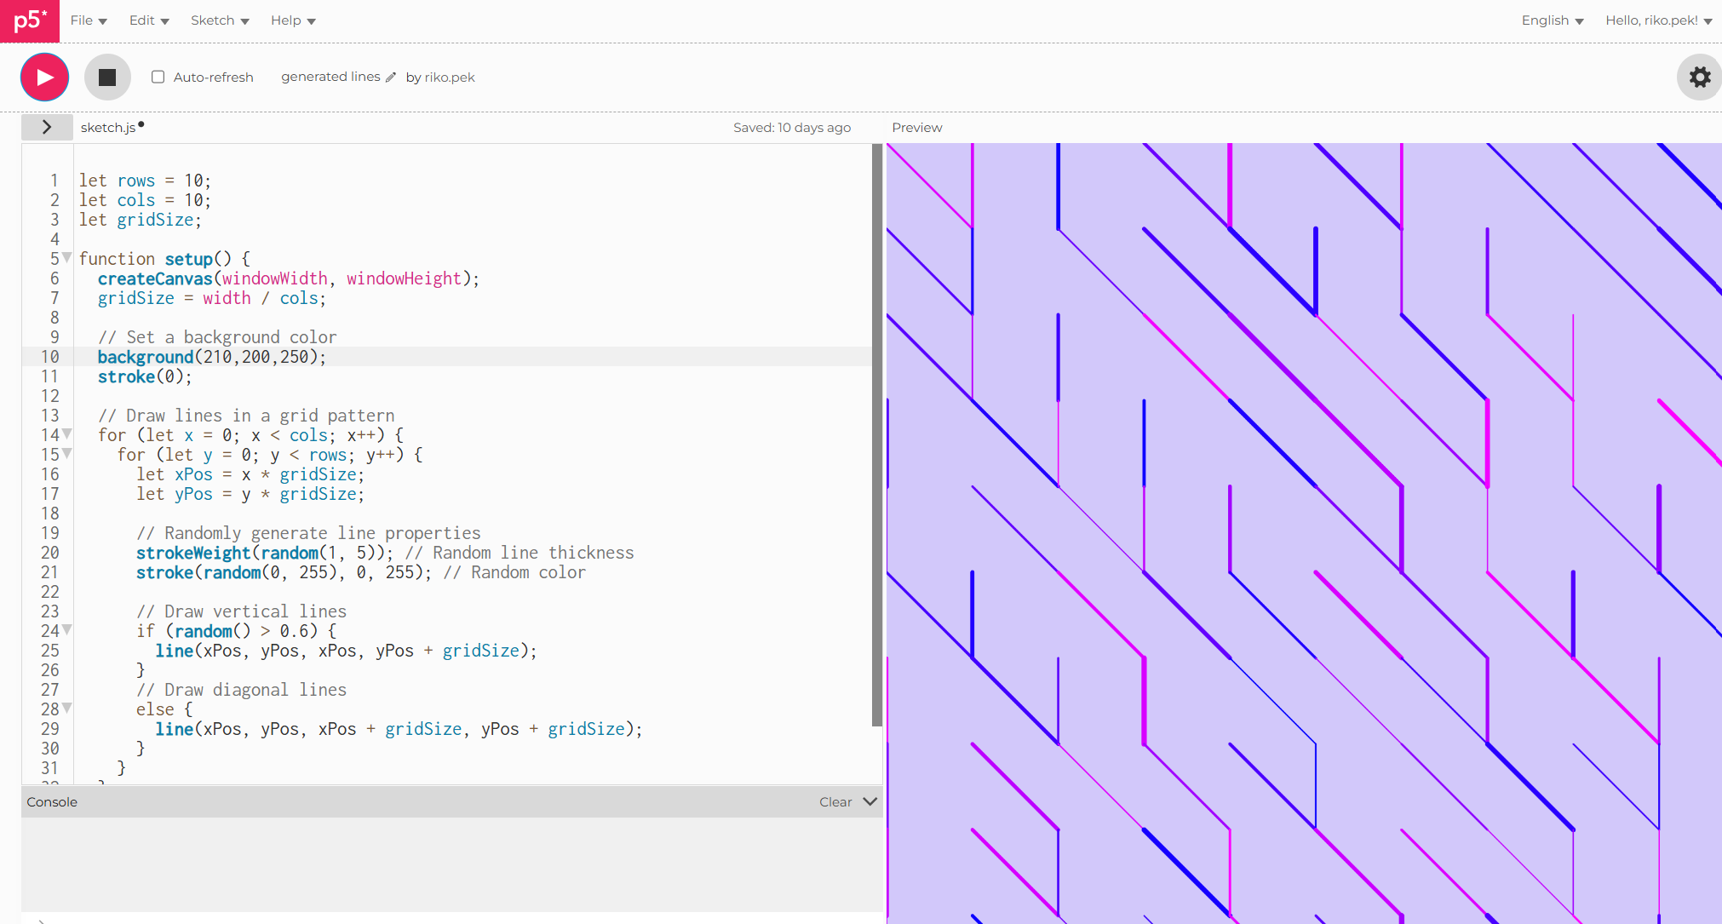1722x924 pixels.
Task: Click the '// Draw diagonal lines' comment
Action: coord(242,690)
